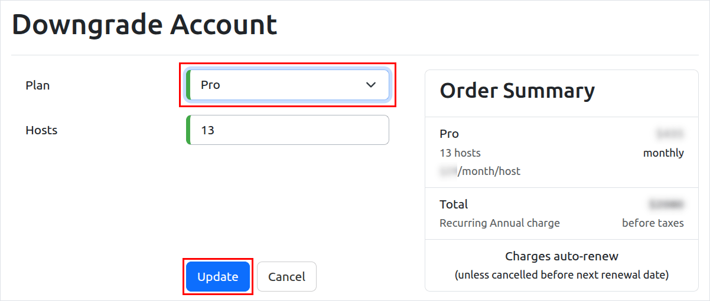The width and height of the screenshot is (710, 301).
Task: Click the blurred total price amount
Action: click(x=666, y=204)
